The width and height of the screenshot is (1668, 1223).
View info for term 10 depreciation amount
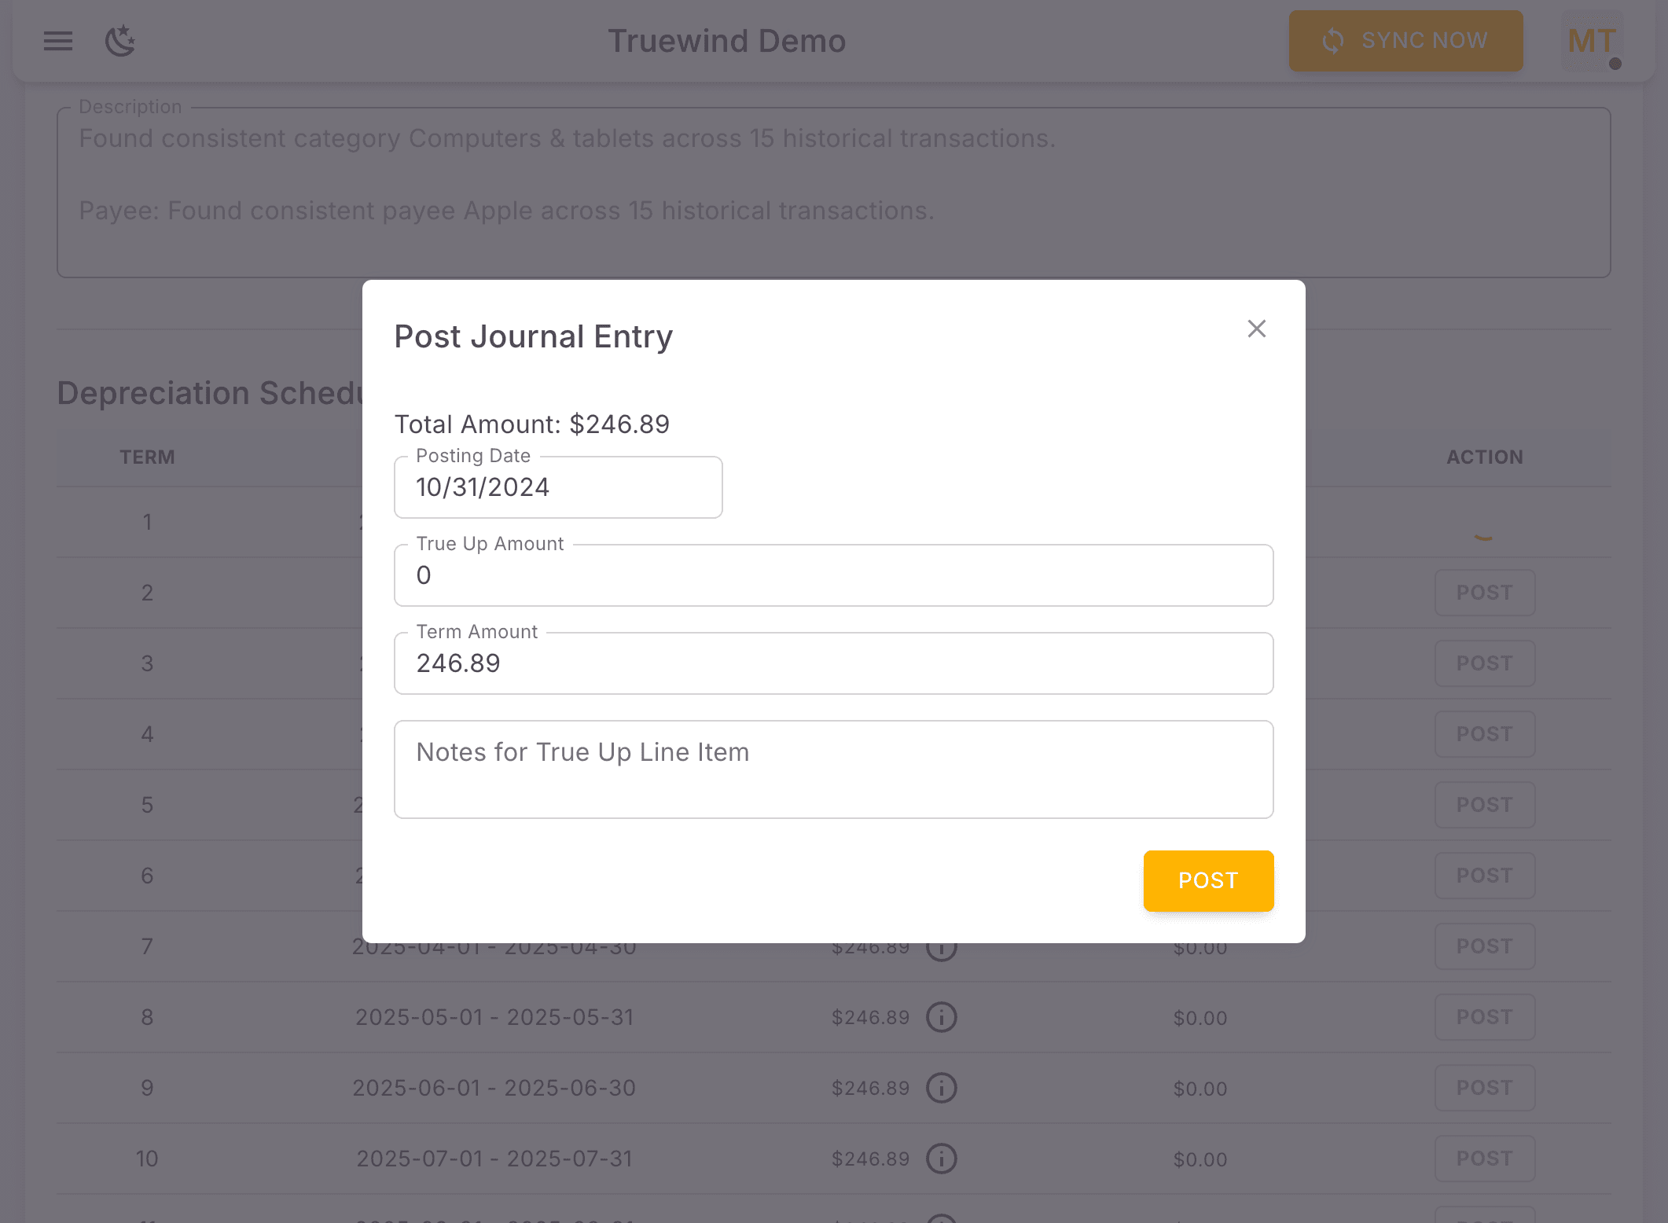click(941, 1159)
